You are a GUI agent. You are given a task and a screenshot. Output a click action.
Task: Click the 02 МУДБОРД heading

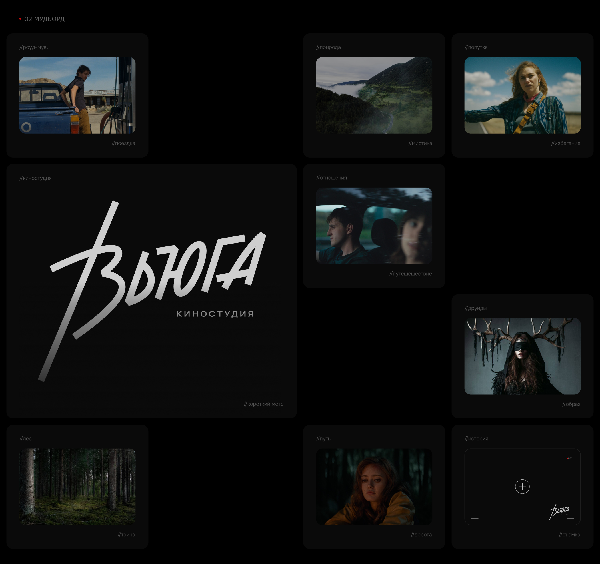coord(44,19)
